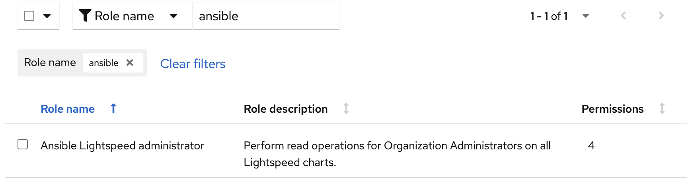
Task: Click the permissions count 4
Action: click(591, 146)
